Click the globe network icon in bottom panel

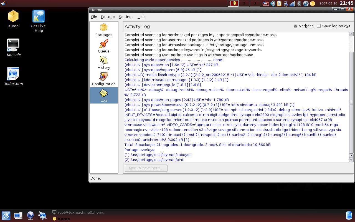click(x=31, y=216)
